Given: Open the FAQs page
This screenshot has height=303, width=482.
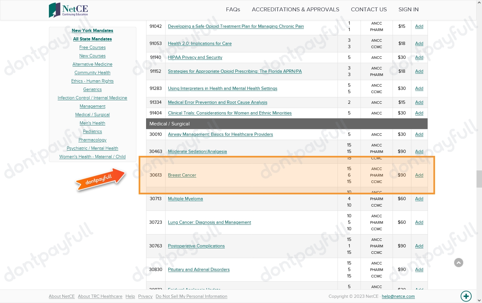Looking at the screenshot, I should click(233, 9).
